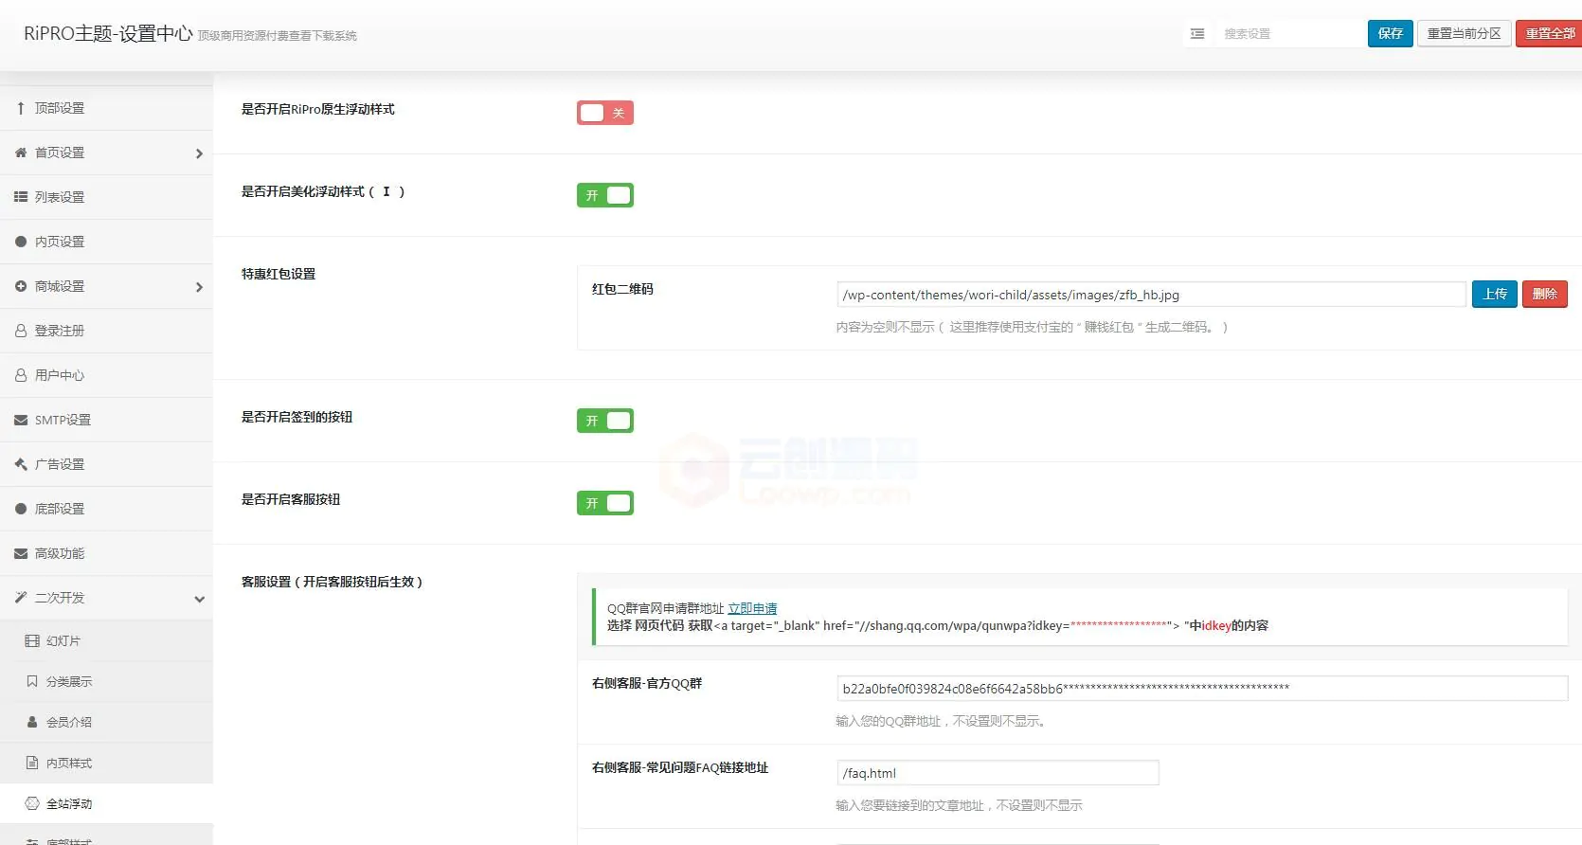Click the up-arrow icon beside 顶部设置
The height and width of the screenshot is (845, 1582).
point(21,108)
